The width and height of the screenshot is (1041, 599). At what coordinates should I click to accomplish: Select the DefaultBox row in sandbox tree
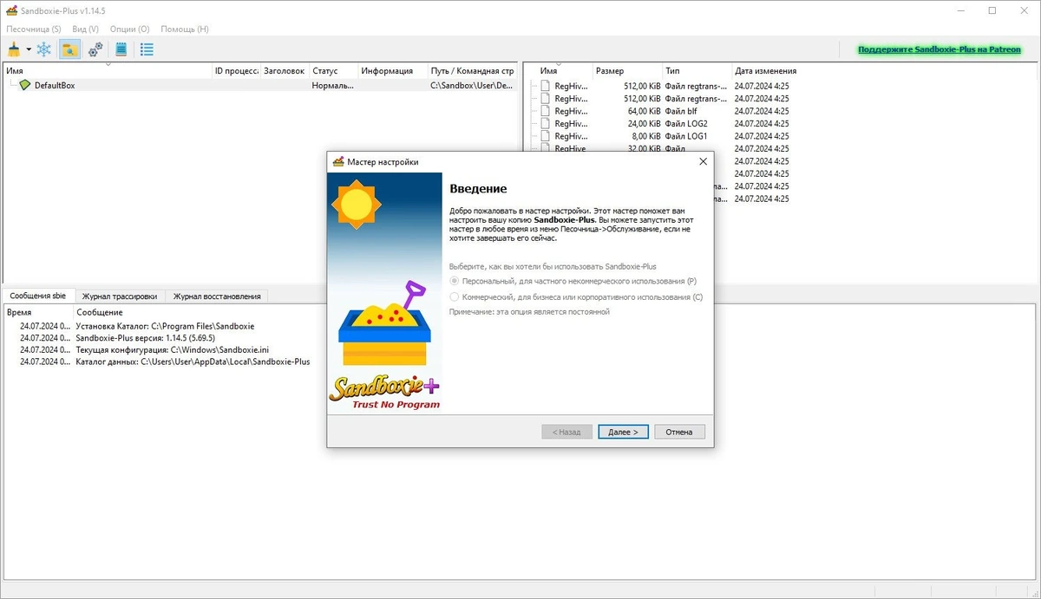[x=260, y=85]
